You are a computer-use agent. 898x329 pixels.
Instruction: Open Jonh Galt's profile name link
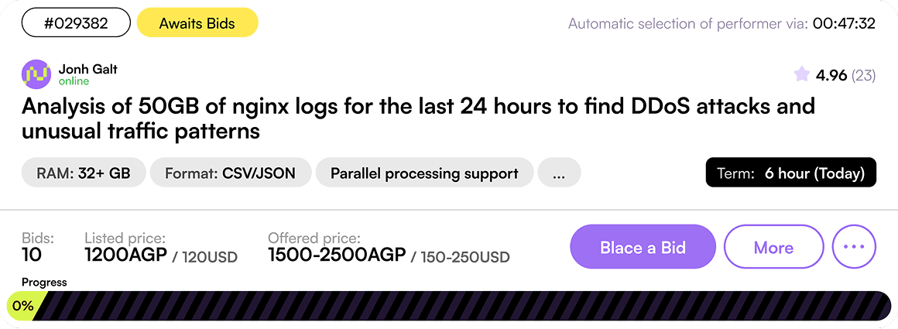[x=87, y=69]
